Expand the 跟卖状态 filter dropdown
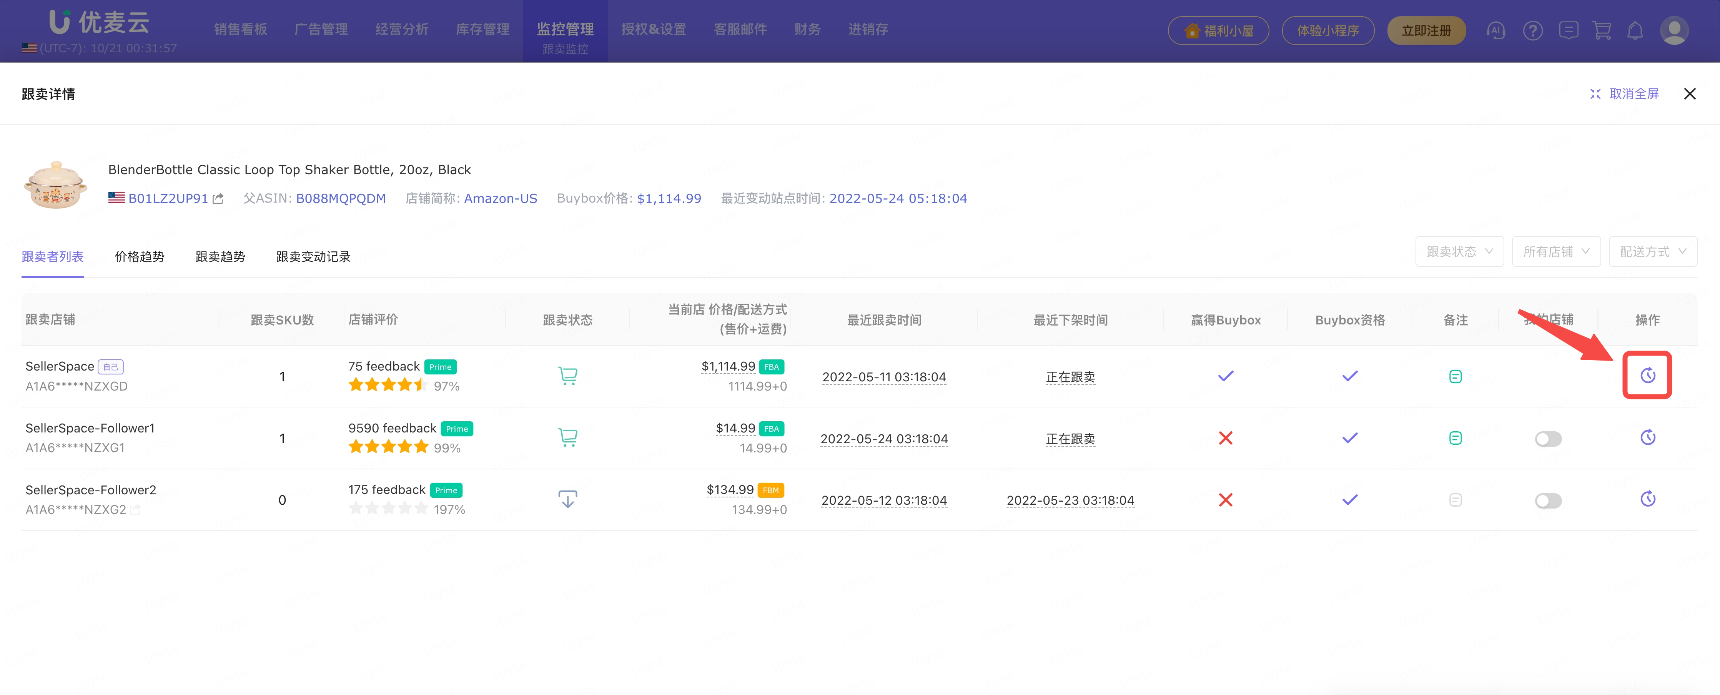Viewport: 1720px width, 695px height. tap(1459, 252)
